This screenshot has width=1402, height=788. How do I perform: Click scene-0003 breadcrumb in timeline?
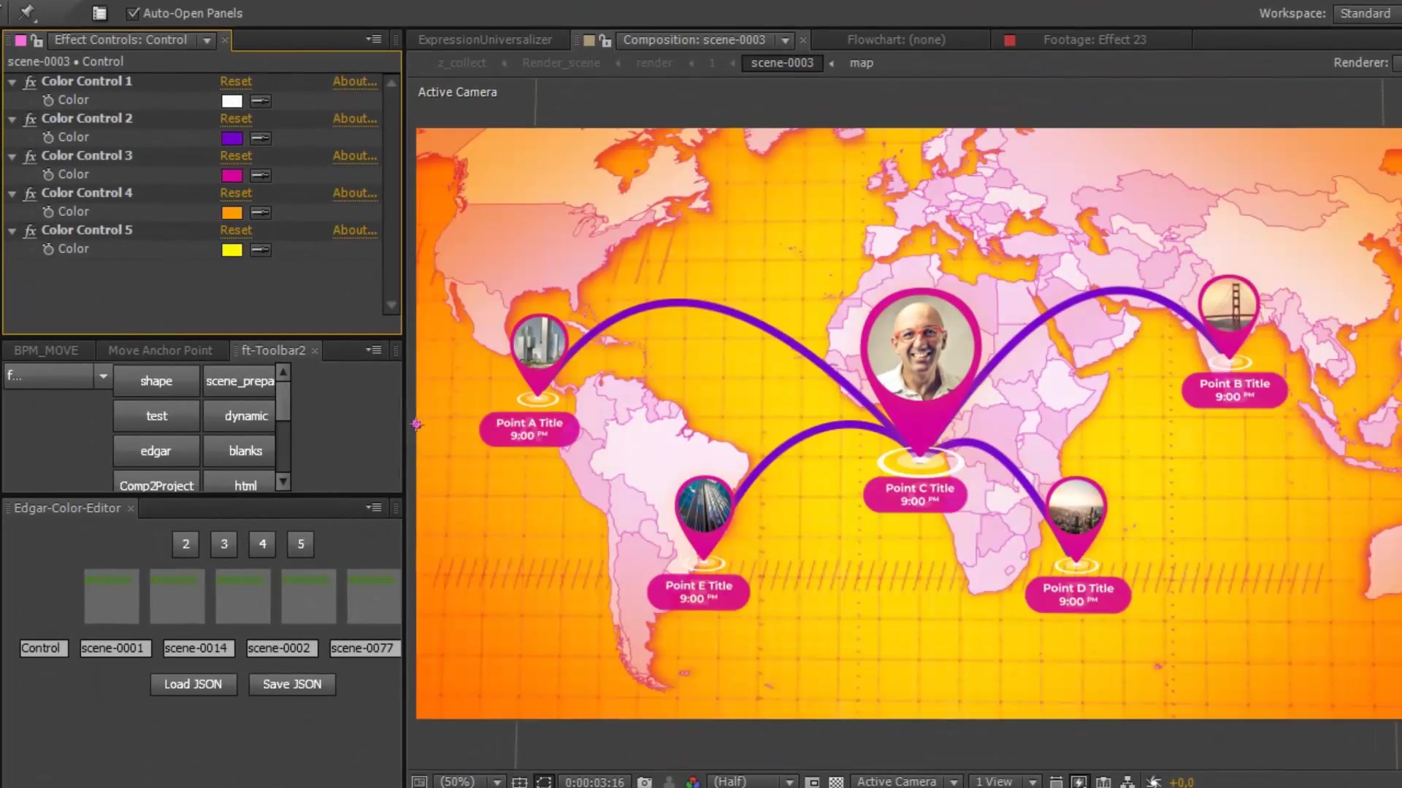pos(782,63)
